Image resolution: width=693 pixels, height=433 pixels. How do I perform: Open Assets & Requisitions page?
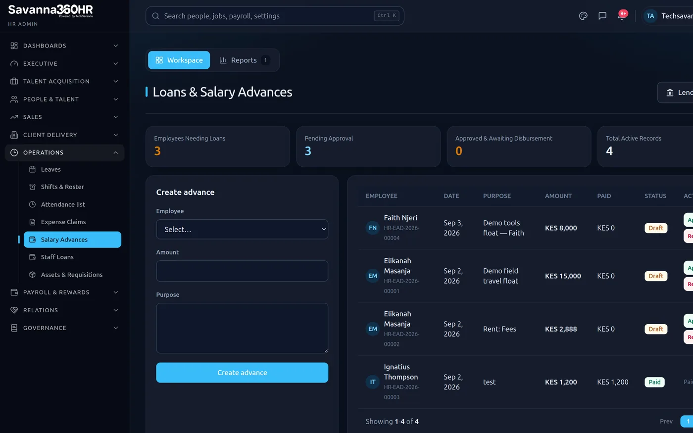pyautogui.click(x=72, y=275)
